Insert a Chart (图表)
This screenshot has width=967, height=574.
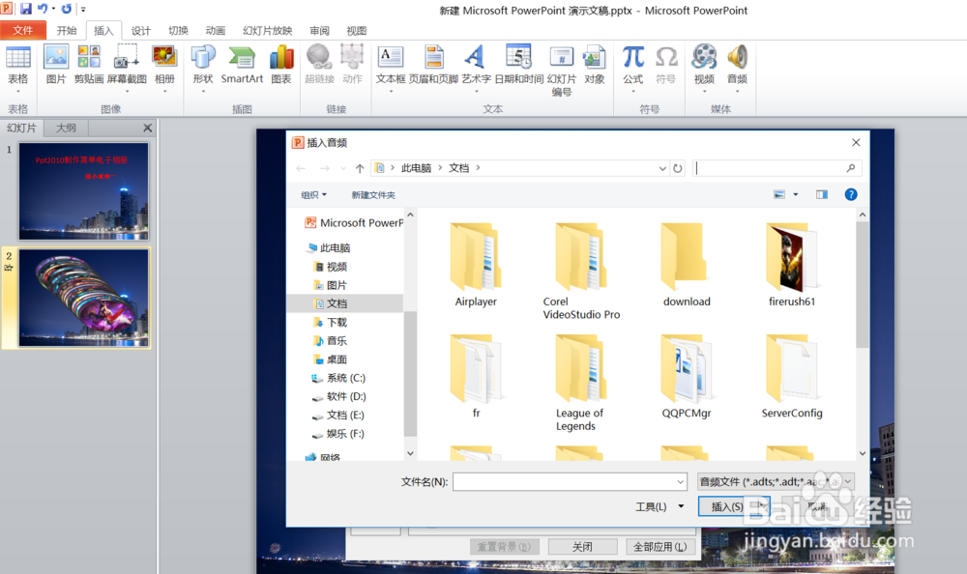(x=281, y=66)
